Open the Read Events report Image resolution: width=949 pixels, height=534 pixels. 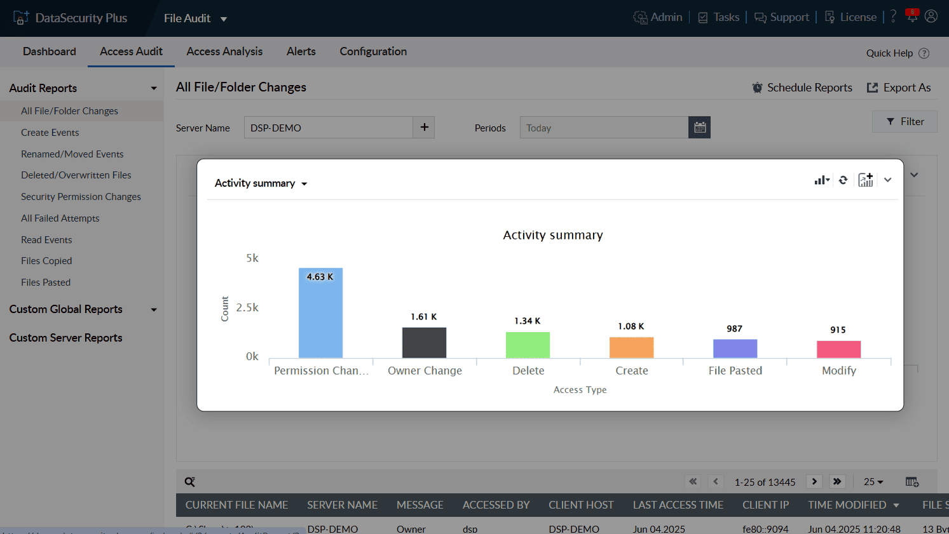(x=46, y=240)
